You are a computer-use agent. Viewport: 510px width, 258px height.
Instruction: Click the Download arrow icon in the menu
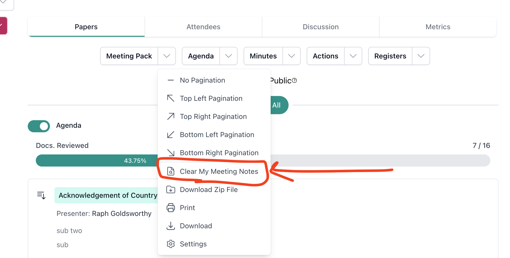(x=171, y=226)
